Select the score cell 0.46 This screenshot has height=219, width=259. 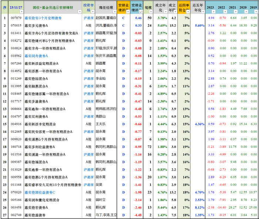tap(137, 18)
